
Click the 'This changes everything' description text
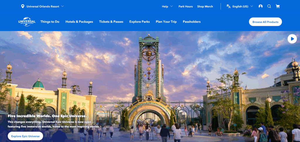pyautogui.click(x=54, y=124)
